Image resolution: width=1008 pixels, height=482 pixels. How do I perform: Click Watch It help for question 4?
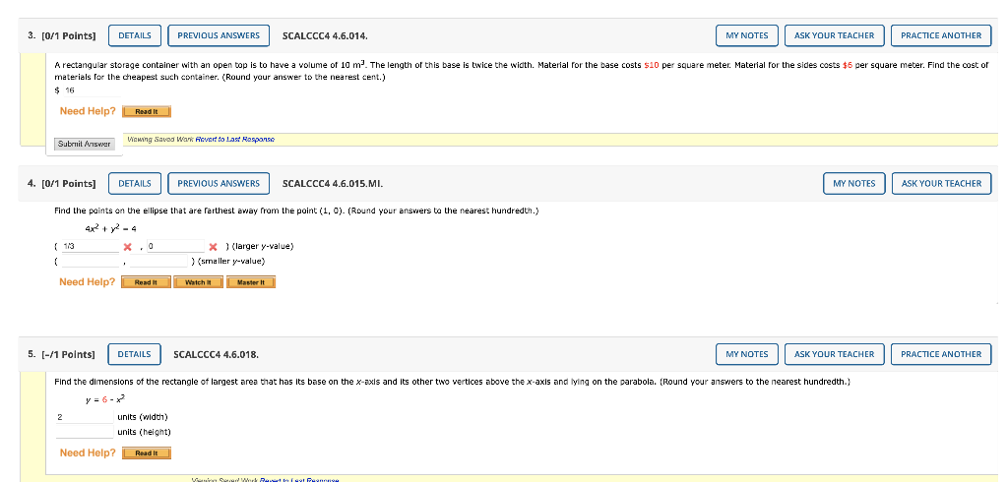(198, 282)
